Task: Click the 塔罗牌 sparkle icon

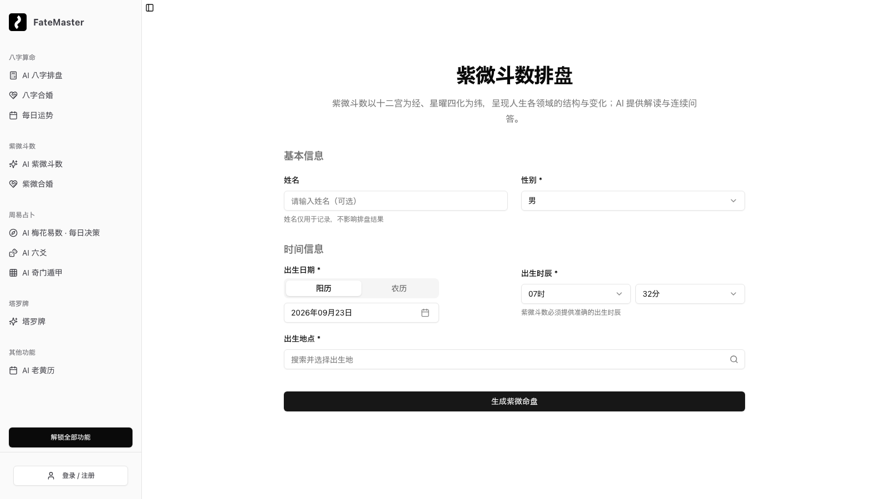Action: coord(13,322)
